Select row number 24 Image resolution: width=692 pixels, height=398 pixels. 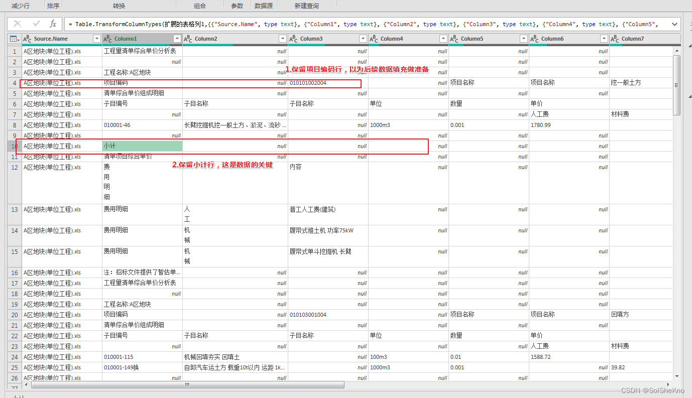pos(15,357)
